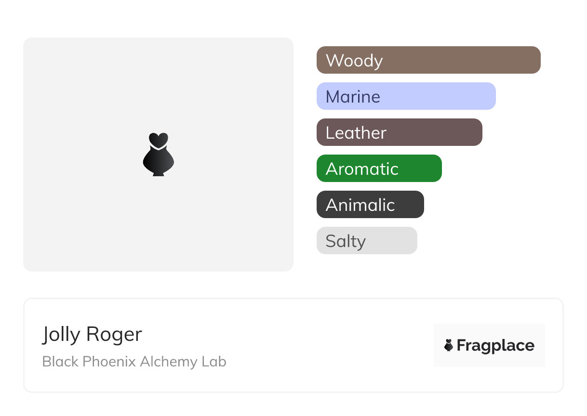Click the small Fragplace bottle logo icon
The height and width of the screenshot is (416, 587).
[x=449, y=345]
